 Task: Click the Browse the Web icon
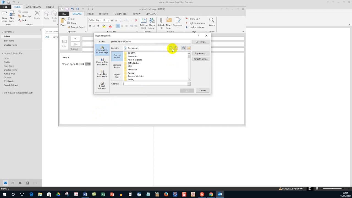(183, 48)
